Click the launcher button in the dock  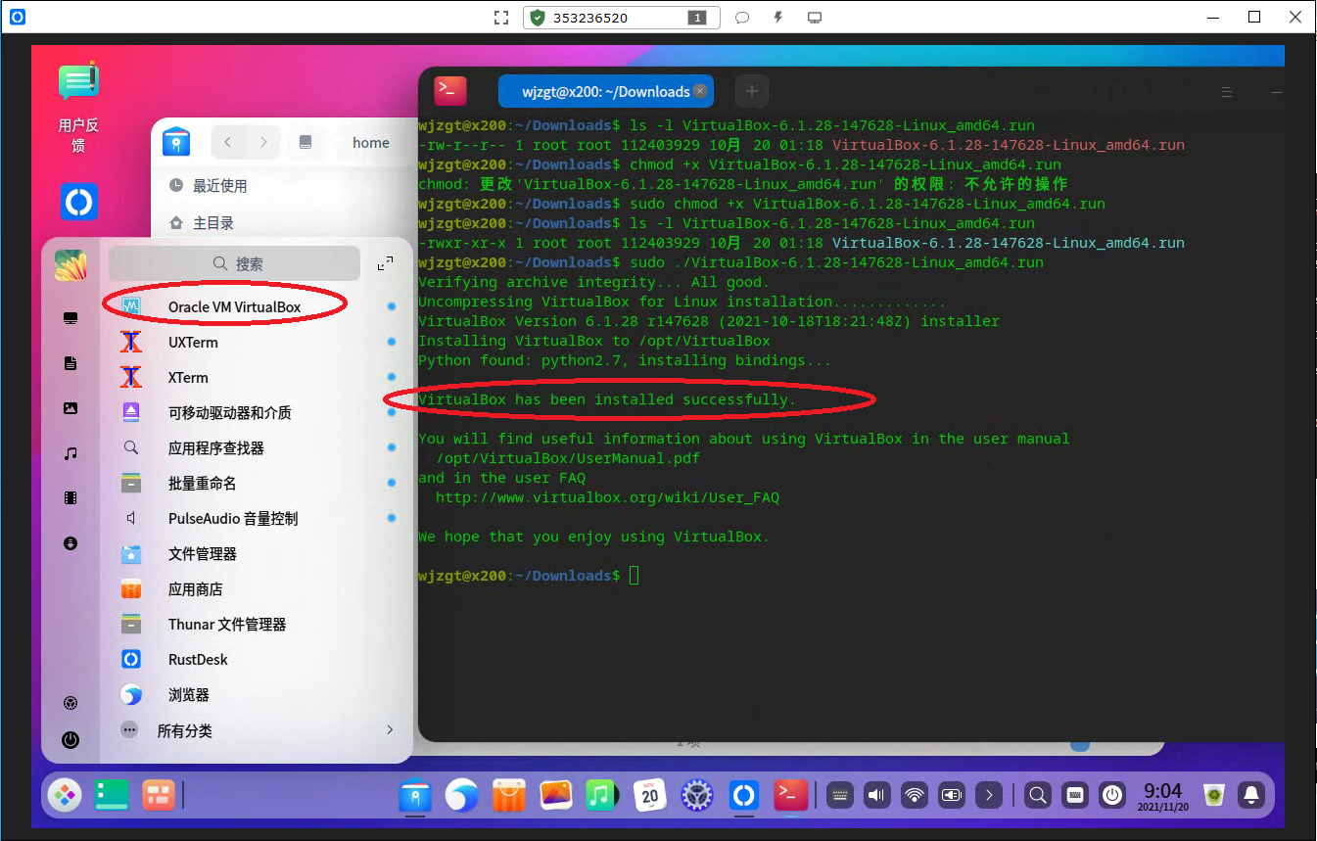click(66, 795)
